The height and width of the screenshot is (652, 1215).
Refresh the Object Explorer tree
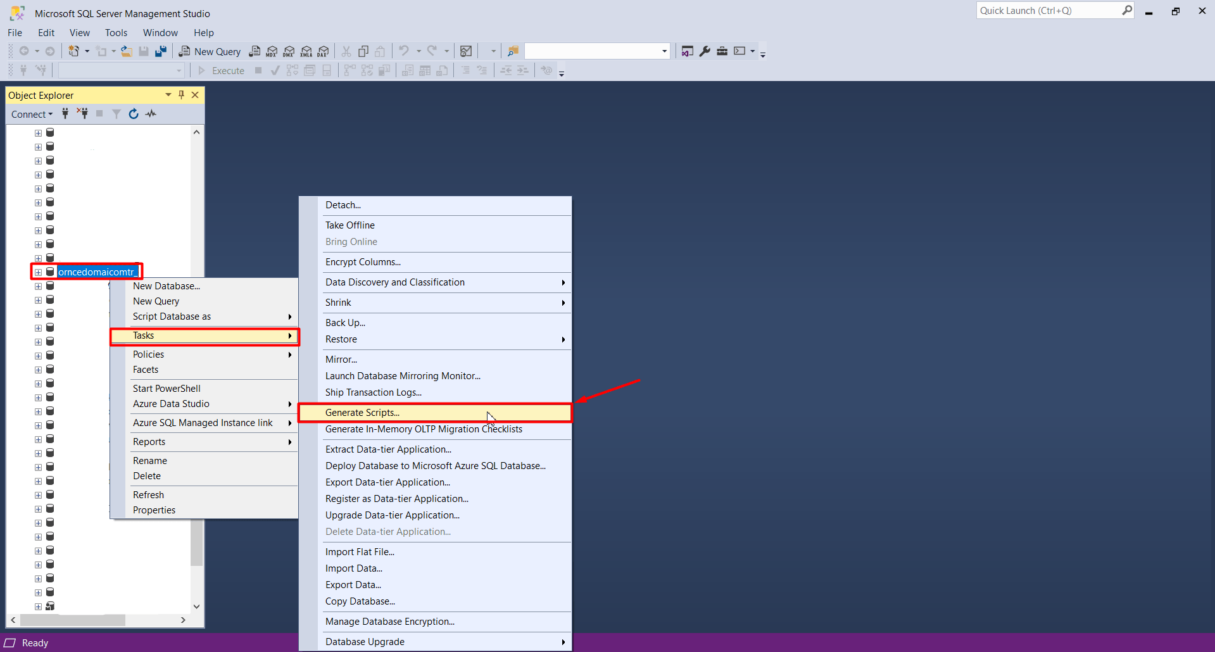pos(134,114)
